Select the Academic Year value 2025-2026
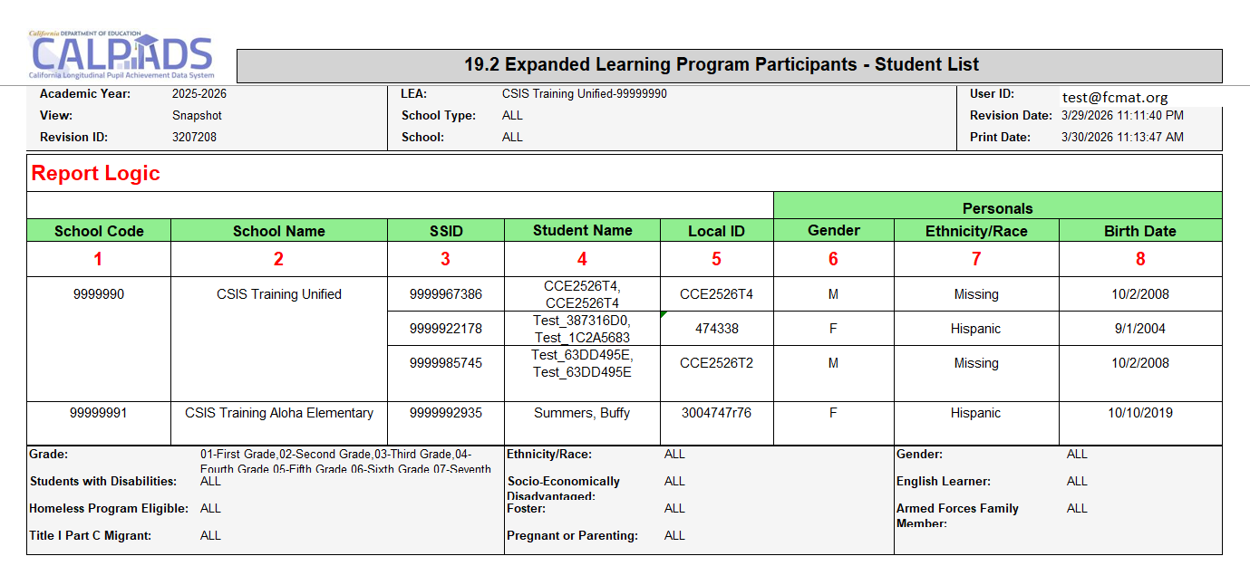The height and width of the screenshot is (585, 1250). (x=199, y=94)
